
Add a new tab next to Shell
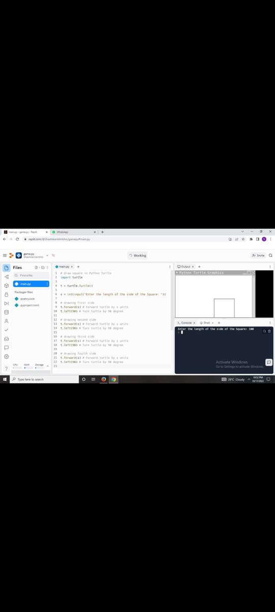218,323
